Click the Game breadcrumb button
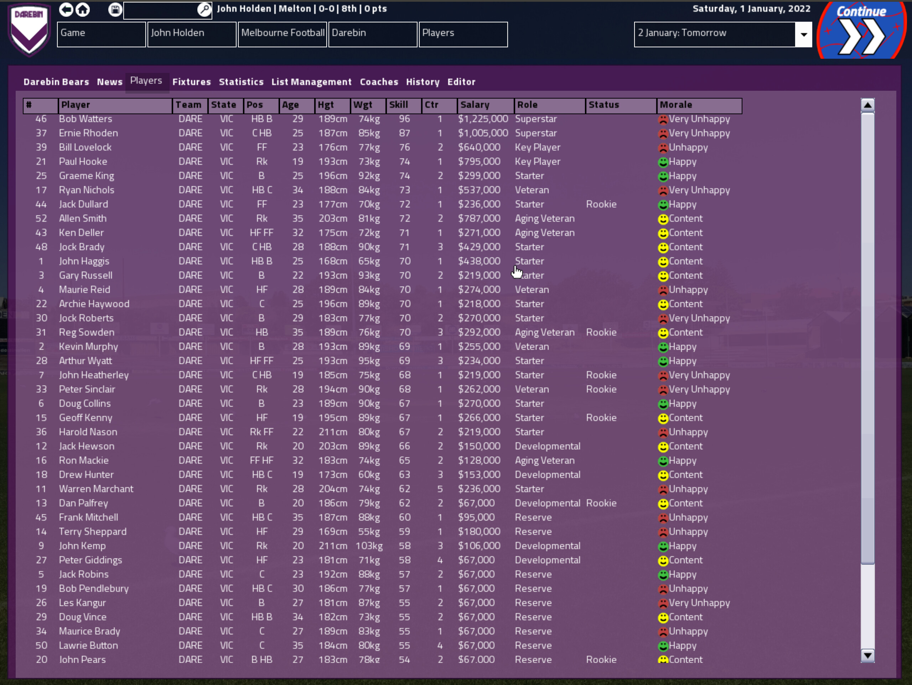912x685 pixels. [101, 34]
